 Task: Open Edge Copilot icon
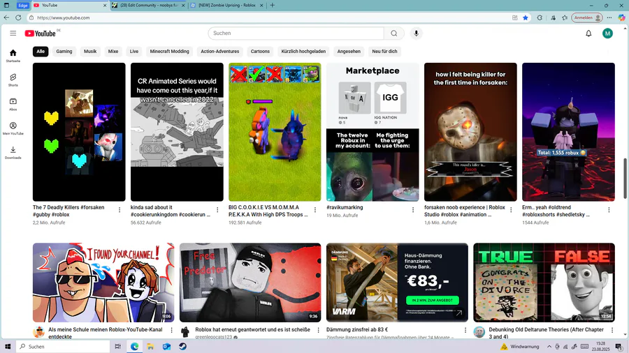pos(621,17)
